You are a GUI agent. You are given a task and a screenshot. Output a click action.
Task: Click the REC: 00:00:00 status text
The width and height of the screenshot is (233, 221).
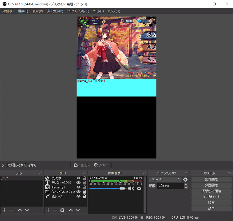(x=155, y=218)
